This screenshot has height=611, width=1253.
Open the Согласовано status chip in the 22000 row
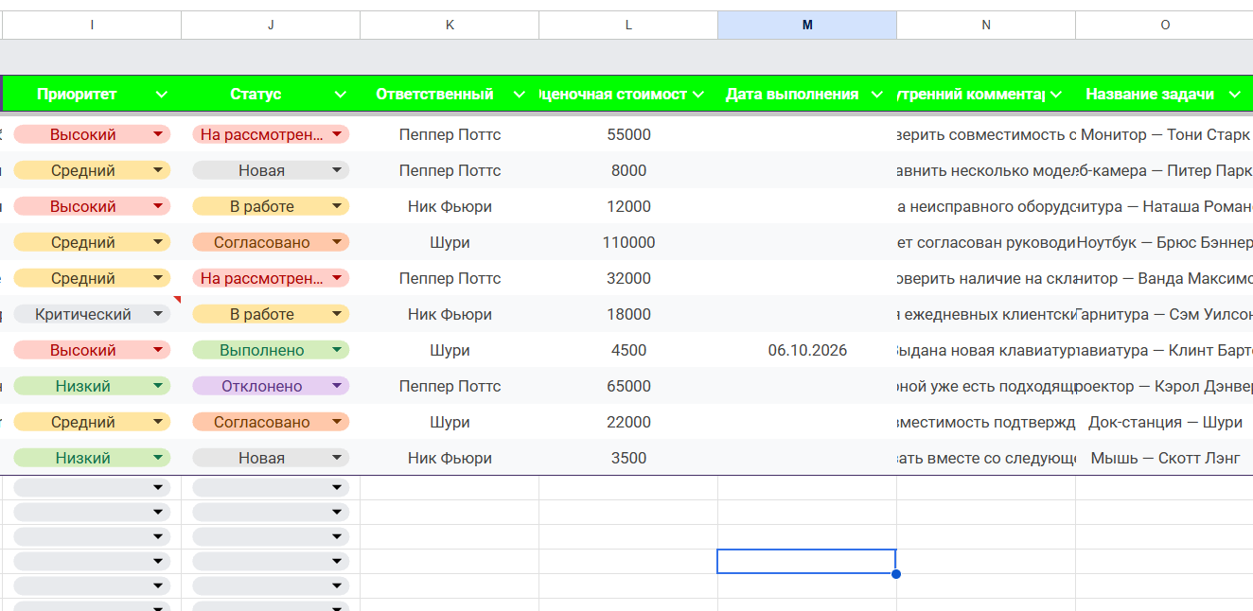[x=271, y=423]
